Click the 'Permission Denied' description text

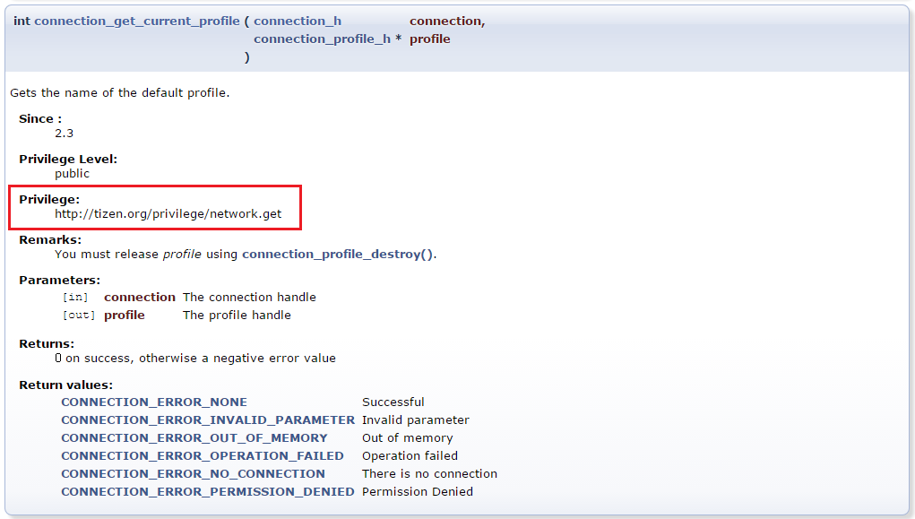[417, 491]
